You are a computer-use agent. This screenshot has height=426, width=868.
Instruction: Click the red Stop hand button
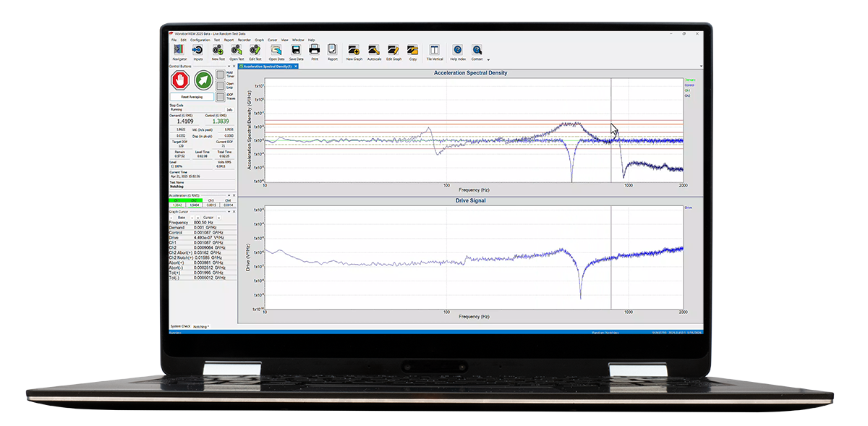coord(179,80)
